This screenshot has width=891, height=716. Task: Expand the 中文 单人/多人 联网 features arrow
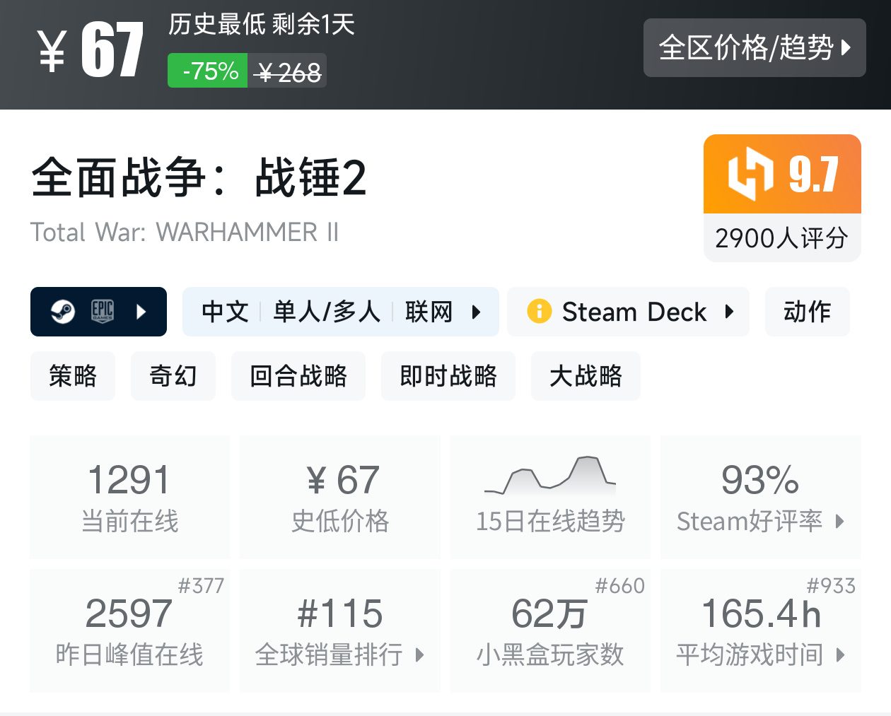477,312
